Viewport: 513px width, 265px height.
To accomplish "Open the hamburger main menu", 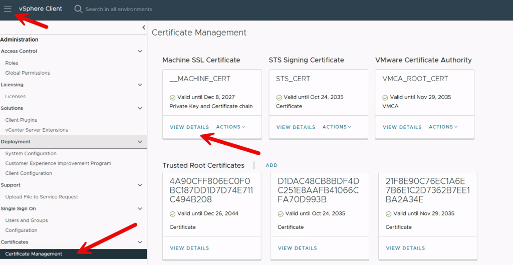I will [8, 9].
